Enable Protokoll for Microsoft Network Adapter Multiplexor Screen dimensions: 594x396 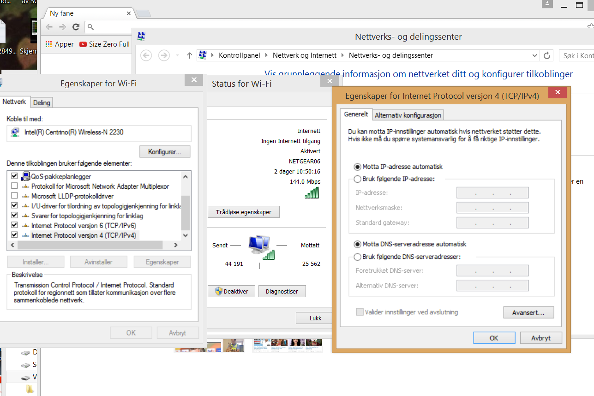point(14,186)
